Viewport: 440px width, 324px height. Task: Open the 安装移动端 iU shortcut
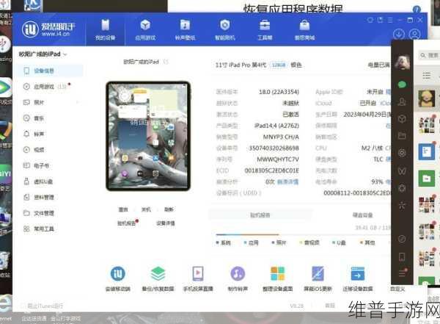pos(118,278)
